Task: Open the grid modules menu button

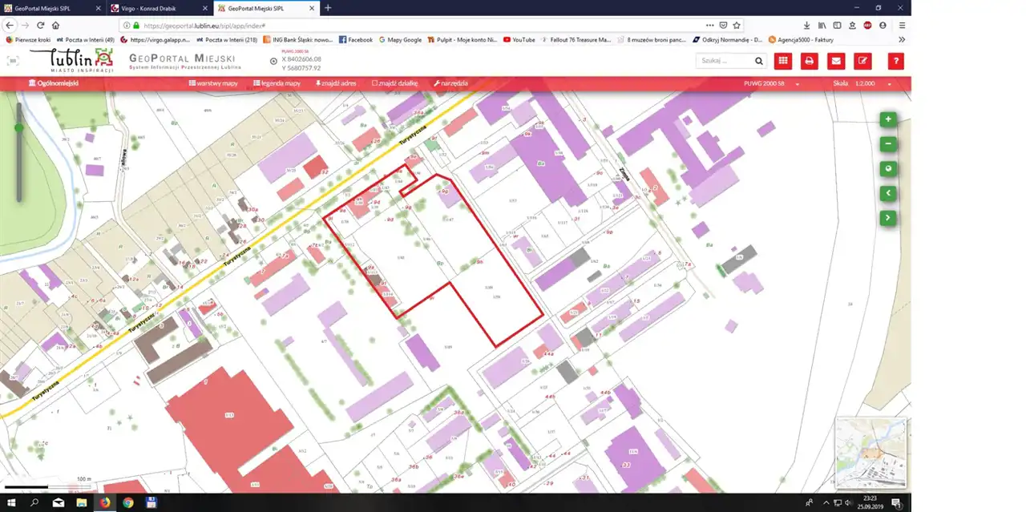Action: (783, 61)
